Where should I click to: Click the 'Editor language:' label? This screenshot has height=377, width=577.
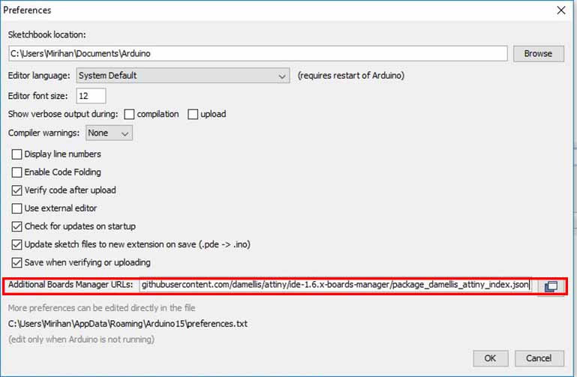[39, 76]
